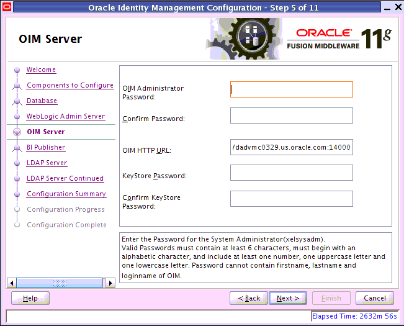The height and width of the screenshot is (326, 404).
Task: Click the LDAP Server Continued step bullet icon
Action: (x=17, y=178)
